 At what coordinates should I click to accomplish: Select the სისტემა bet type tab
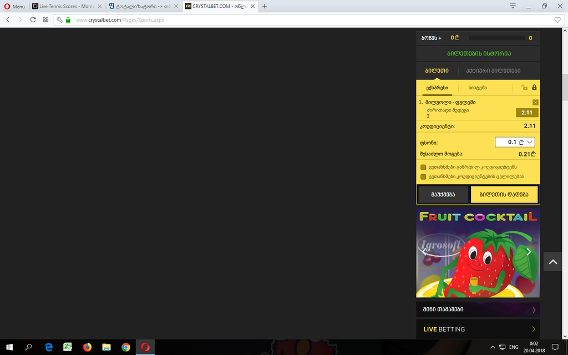pos(478,88)
